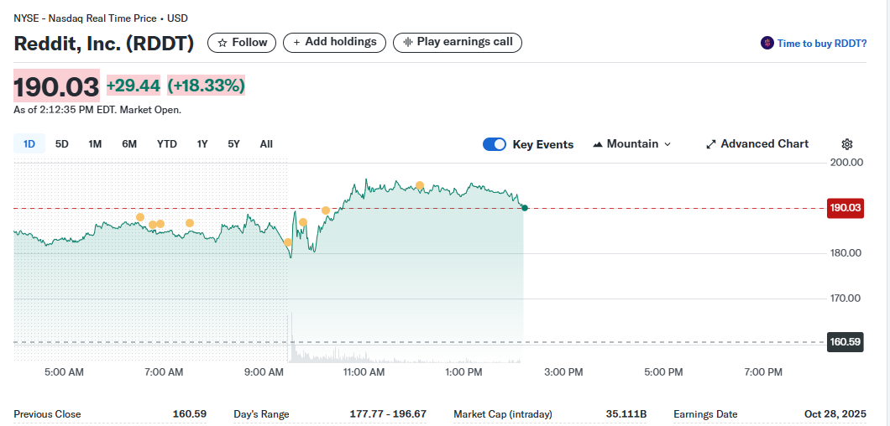Click the 190.03 current price value
The image size is (890, 426).
point(57,86)
